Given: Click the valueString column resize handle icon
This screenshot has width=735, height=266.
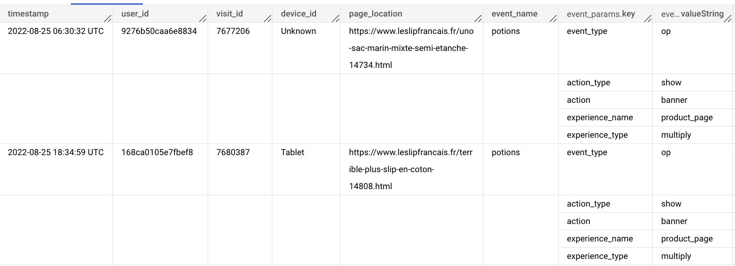Looking at the screenshot, I should 729,19.
